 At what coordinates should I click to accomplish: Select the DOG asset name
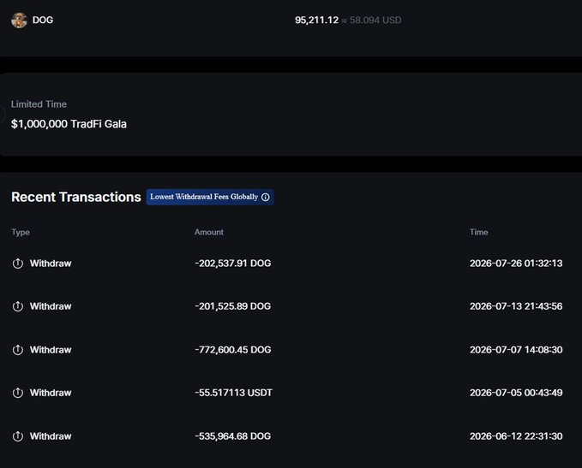43,20
